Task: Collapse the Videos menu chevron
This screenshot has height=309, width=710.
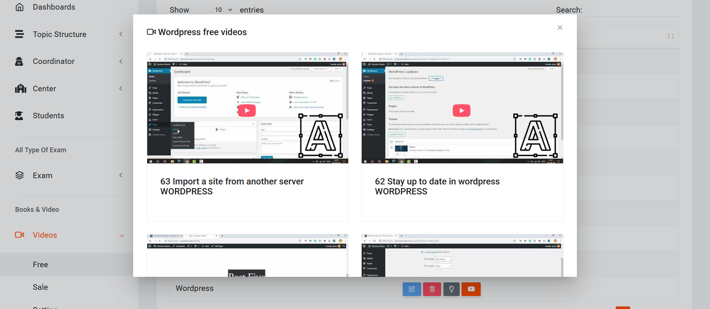Action: click(122, 235)
